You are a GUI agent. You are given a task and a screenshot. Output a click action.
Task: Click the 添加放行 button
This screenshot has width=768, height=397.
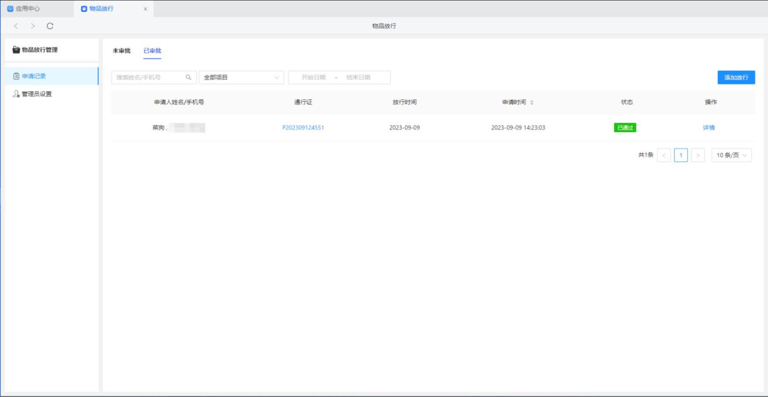(x=736, y=78)
